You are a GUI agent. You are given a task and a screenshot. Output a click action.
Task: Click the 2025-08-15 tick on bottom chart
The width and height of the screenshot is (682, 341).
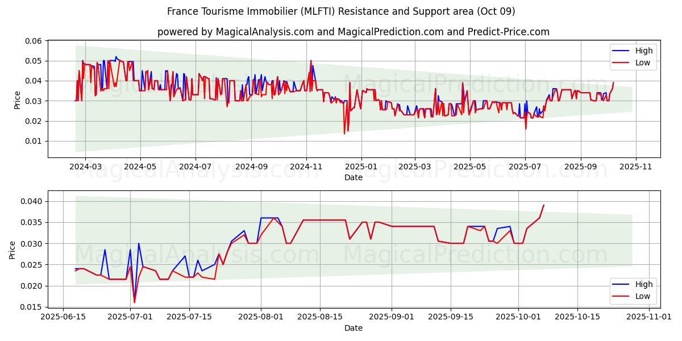pyautogui.click(x=320, y=317)
